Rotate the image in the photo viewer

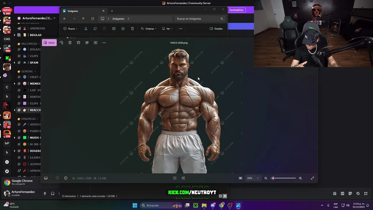pyautogui.click(x=61, y=43)
